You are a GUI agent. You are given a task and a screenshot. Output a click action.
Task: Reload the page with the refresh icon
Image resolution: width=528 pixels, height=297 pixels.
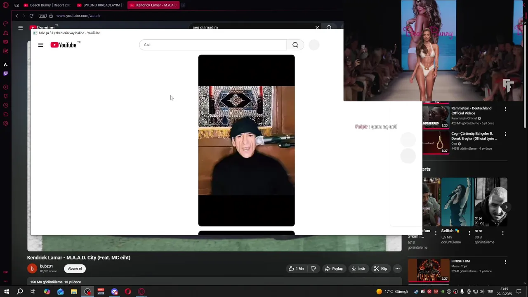coord(31,16)
